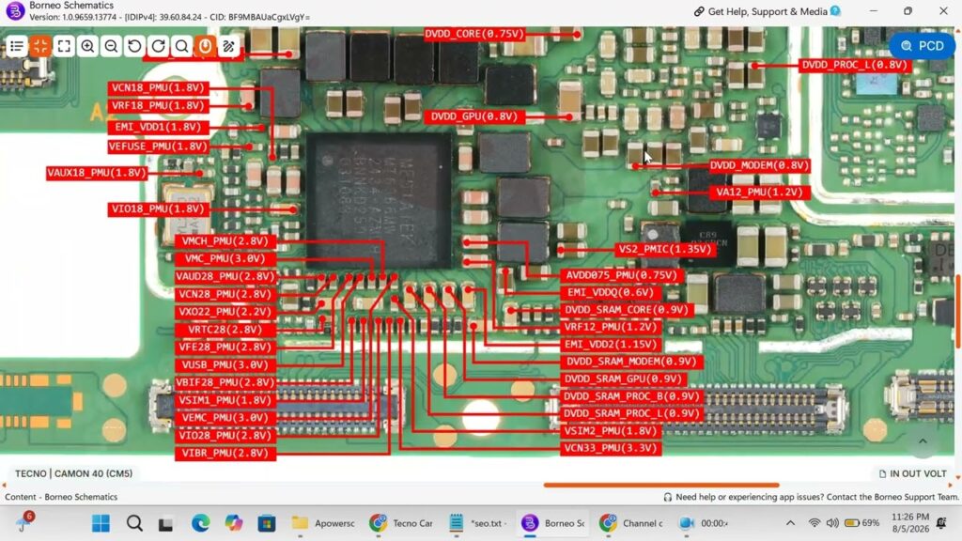Viewport: 962px width, 541px height.
Task: Select the fullscreen frame icon
Action: (64, 46)
